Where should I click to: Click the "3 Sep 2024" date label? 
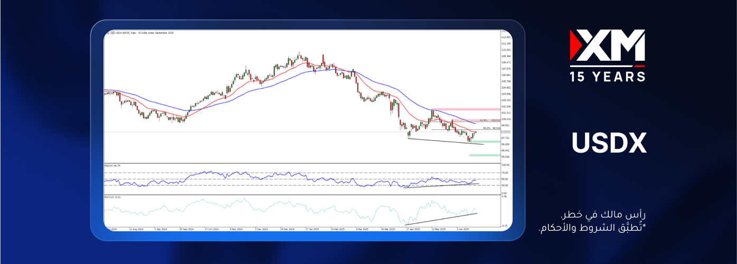point(161,230)
